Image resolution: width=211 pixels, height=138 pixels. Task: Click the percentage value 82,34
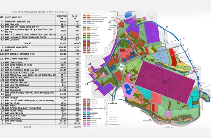77,47
